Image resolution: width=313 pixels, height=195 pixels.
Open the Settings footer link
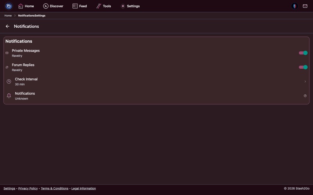click(9, 188)
